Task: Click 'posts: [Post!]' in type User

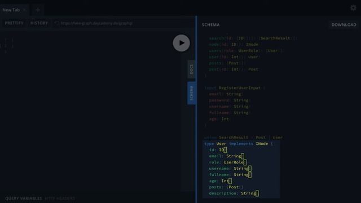Action: (x=226, y=187)
